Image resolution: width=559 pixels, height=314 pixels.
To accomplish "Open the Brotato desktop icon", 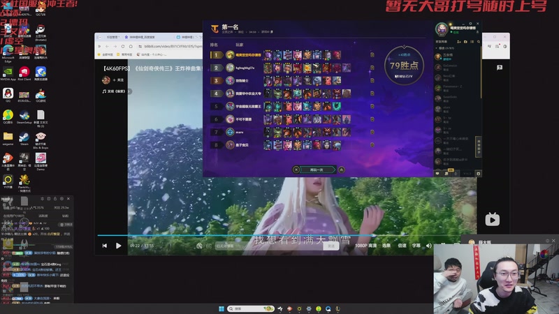I will click(41, 32).
